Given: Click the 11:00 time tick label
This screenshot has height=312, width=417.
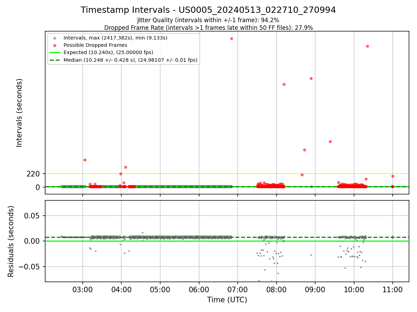Looking at the screenshot, I should [x=393, y=290].
